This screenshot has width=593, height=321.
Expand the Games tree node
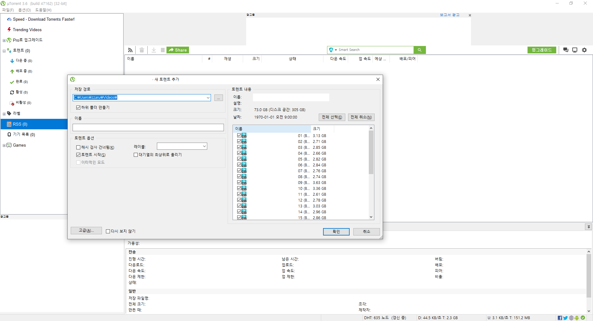tap(4, 146)
